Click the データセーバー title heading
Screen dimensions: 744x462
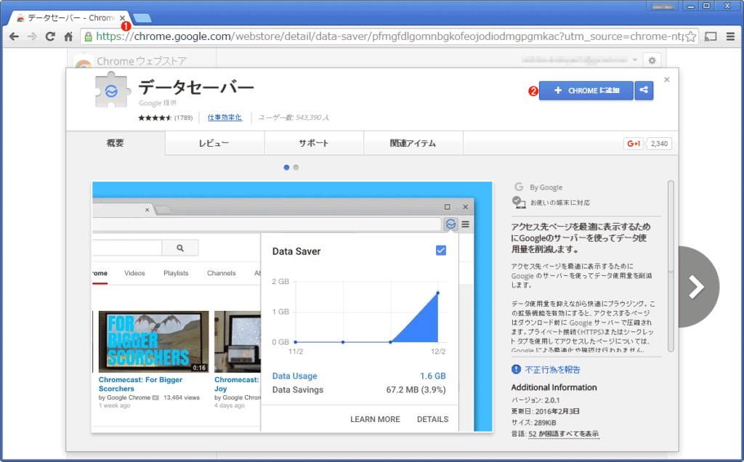point(196,86)
